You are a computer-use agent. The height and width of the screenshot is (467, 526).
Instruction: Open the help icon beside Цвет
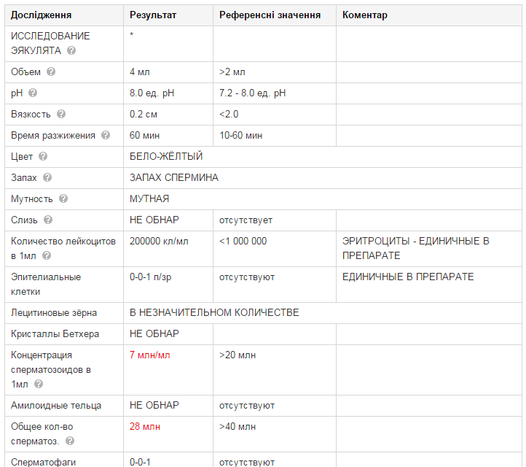tap(43, 157)
